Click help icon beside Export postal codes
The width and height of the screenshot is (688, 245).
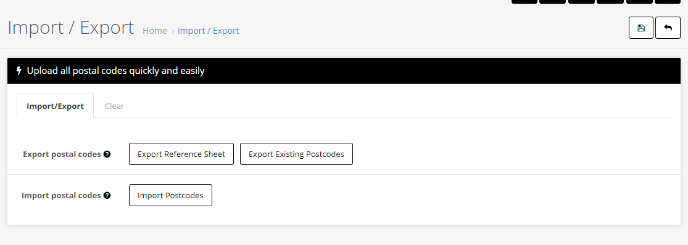click(x=107, y=154)
